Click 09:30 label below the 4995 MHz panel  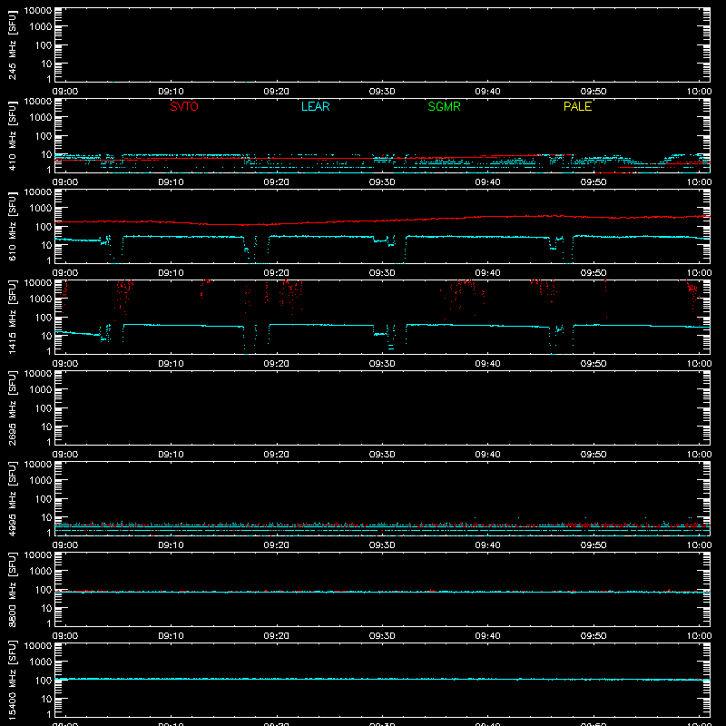click(x=382, y=545)
